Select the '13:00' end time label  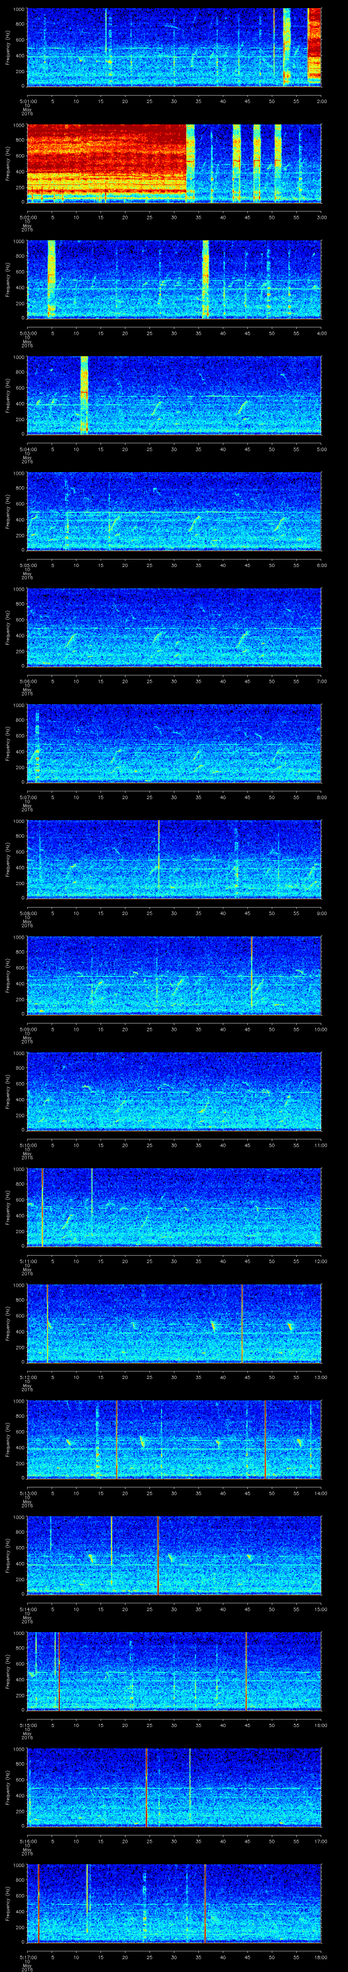point(320,1377)
